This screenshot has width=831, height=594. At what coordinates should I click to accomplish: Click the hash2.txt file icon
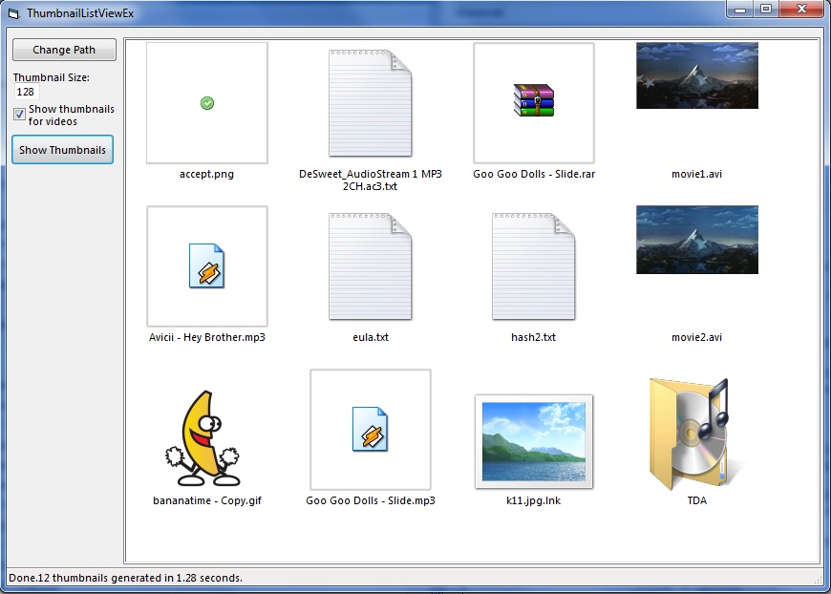533,265
